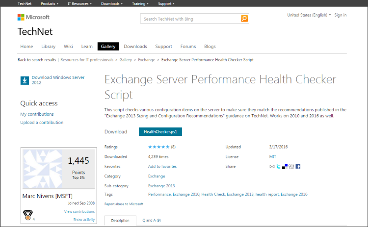Click the Microsoft logo
This screenshot has height=227, width=368.
[x=33, y=17]
